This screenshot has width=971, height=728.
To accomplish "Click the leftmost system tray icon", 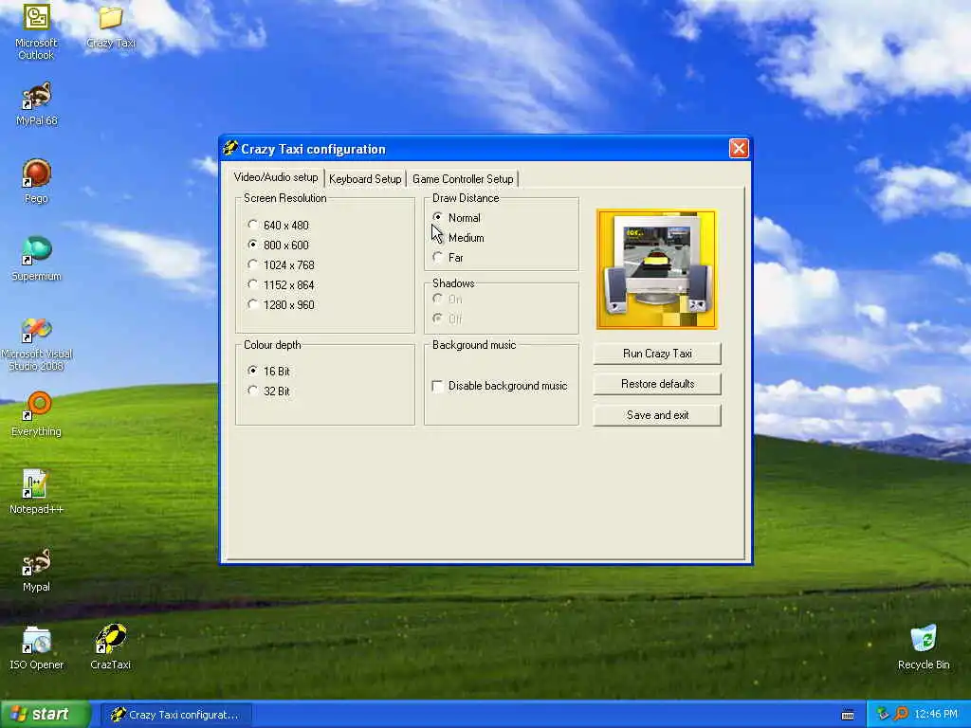I will coord(883,715).
